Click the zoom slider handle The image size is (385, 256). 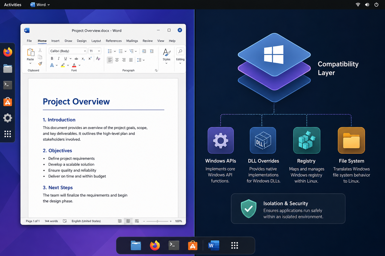pyautogui.click(x=157, y=221)
